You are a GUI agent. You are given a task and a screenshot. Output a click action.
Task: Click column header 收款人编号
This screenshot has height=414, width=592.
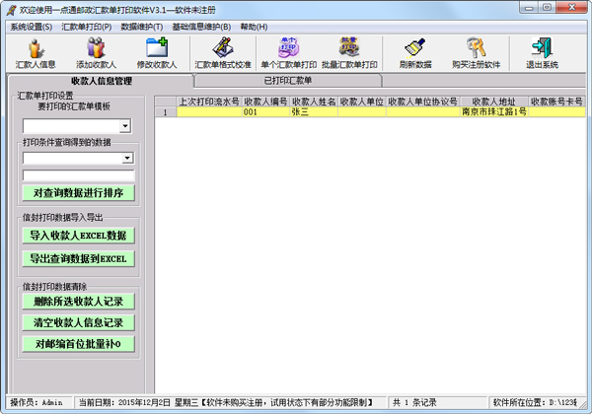(265, 102)
